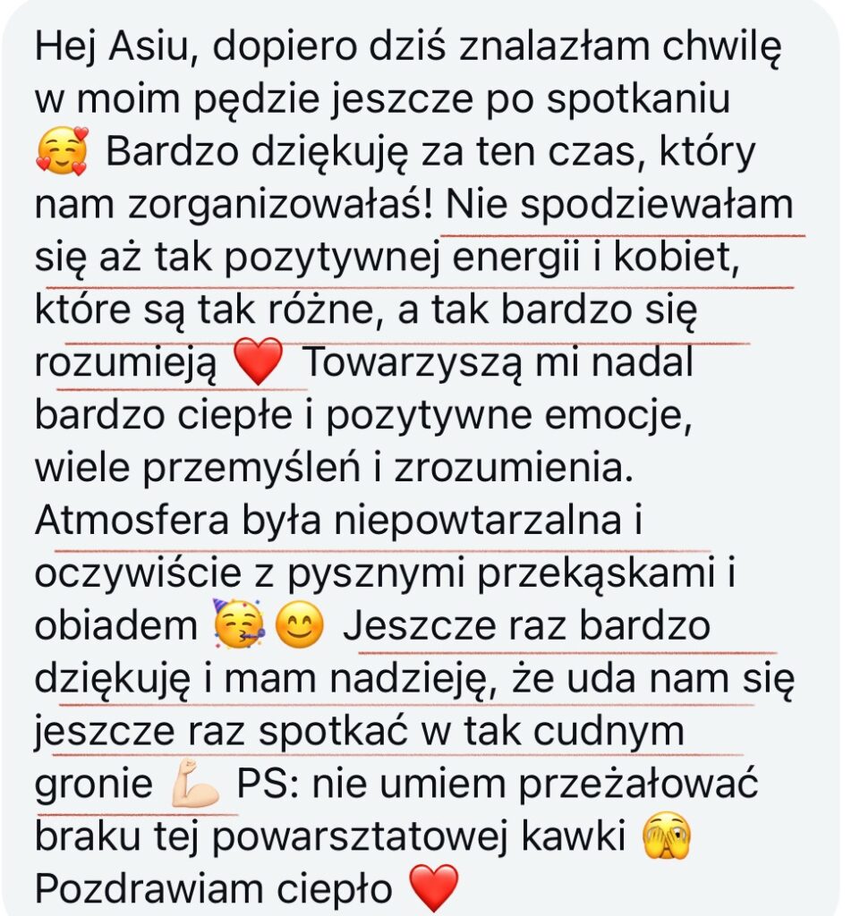Click the peeking face emoji after kawki
Screen dimensions: 860x916
(x=666, y=835)
